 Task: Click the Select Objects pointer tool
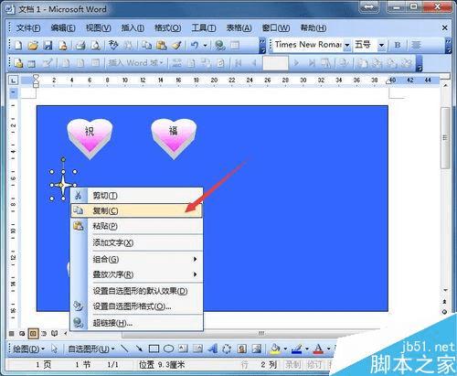(x=54, y=349)
